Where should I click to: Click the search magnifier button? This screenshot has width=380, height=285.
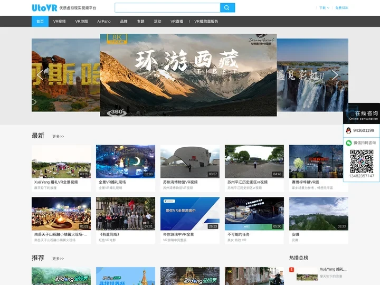227,8
